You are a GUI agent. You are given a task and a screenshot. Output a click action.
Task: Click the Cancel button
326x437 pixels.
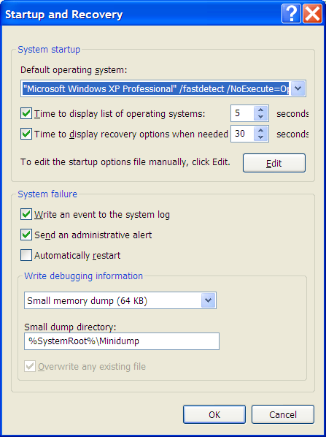283,414
